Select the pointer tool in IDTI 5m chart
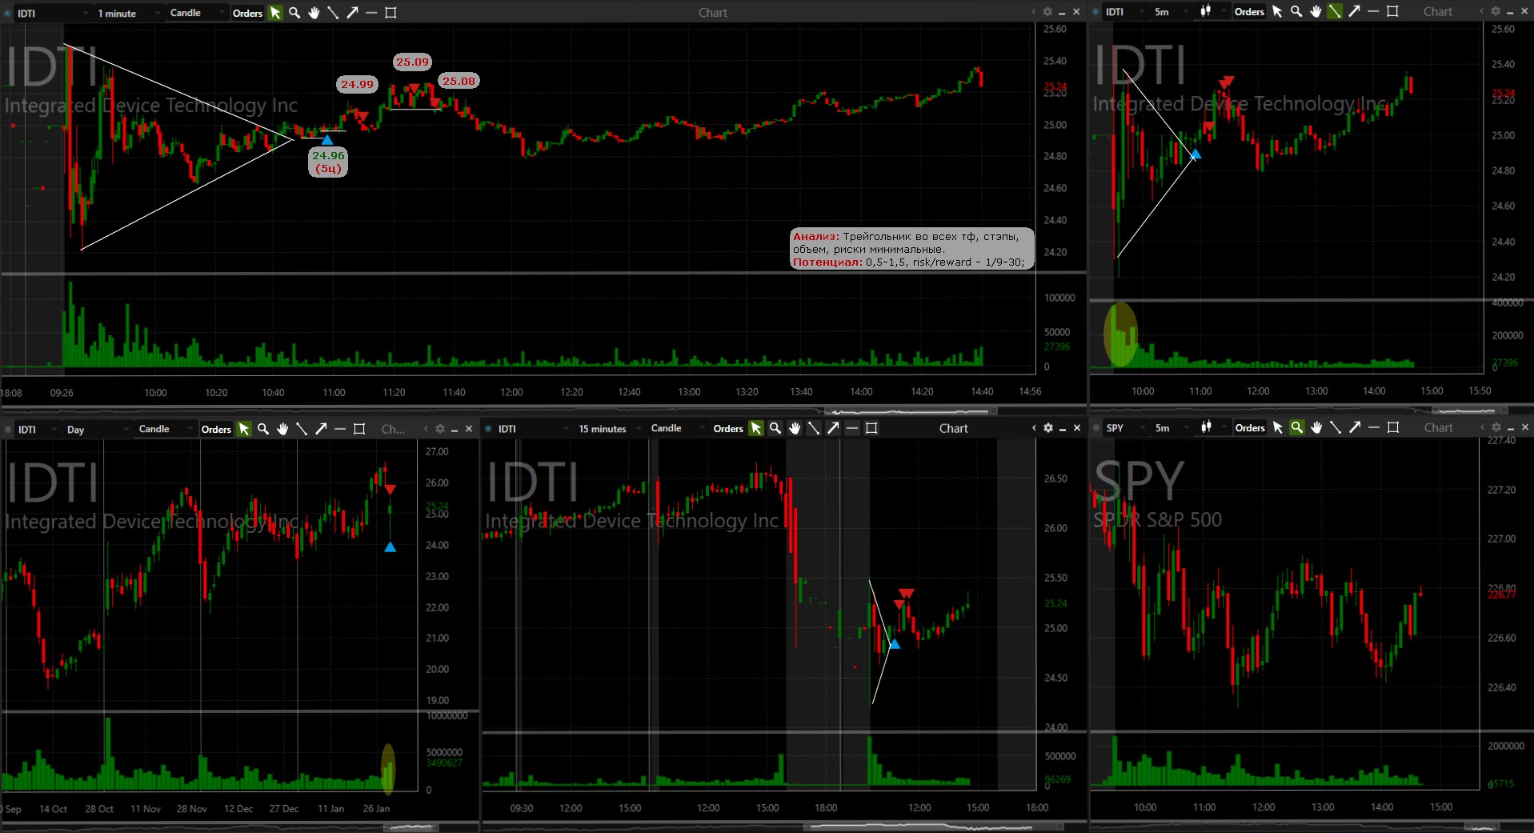This screenshot has width=1534, height=833. coord(1277,11)
